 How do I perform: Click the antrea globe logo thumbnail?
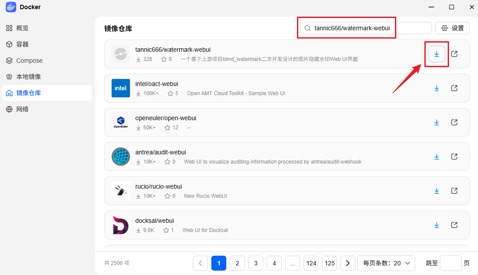coord(121,157)
